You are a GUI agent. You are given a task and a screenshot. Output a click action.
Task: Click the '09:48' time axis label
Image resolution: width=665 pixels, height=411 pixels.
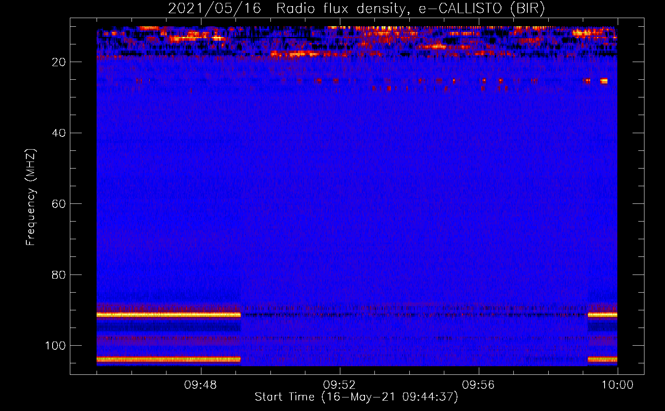201,385
